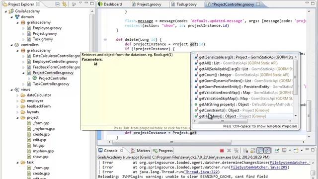Open the Open Console dropdown arrow
Screen dimensions: 318x179
coord(302,150)
